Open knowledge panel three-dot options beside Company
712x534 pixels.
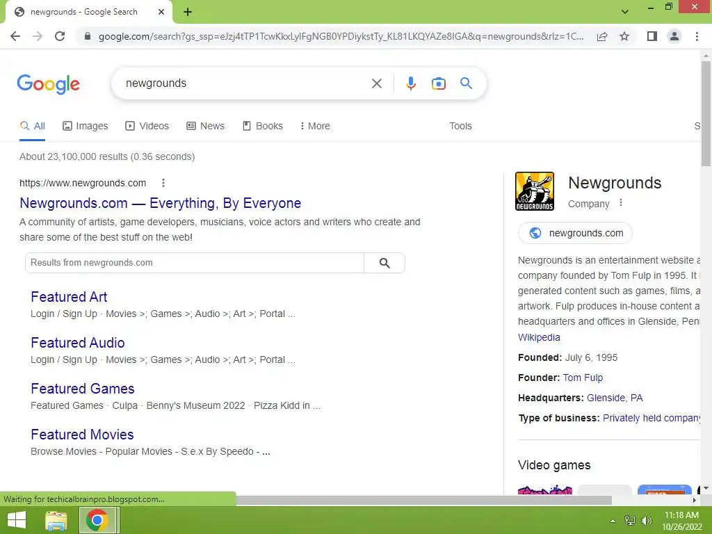621,203
